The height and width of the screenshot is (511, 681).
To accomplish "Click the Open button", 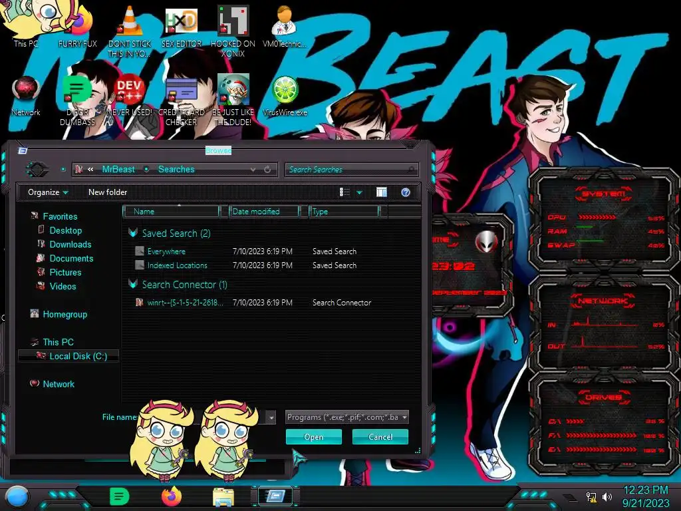I will pos(314,436).
